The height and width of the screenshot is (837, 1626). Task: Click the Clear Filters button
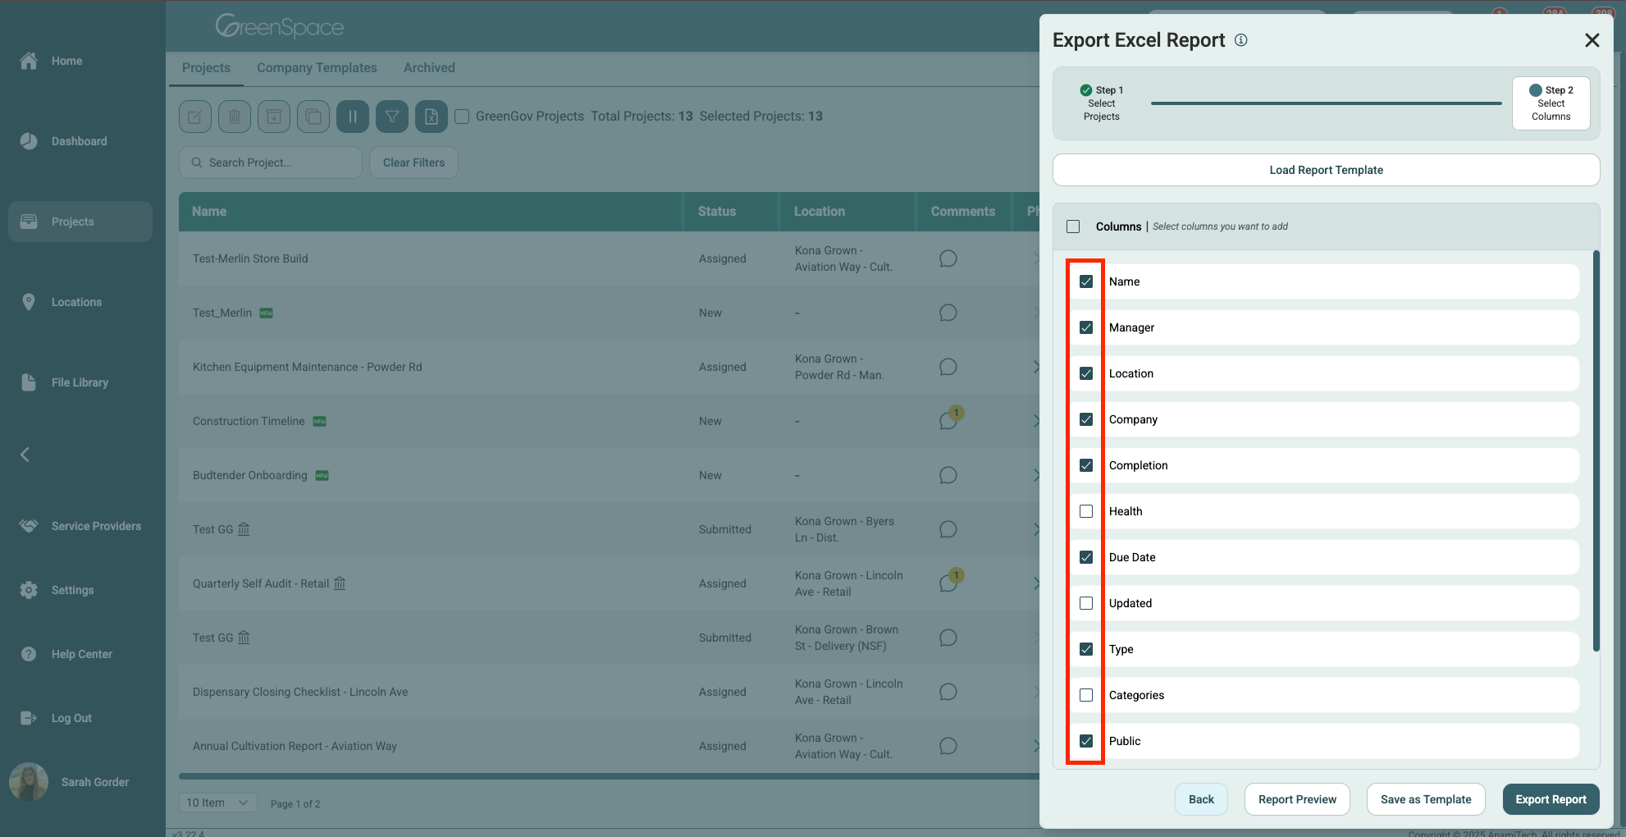(413, 162)
